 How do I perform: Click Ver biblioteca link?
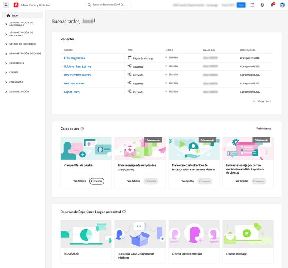point(263,129)
